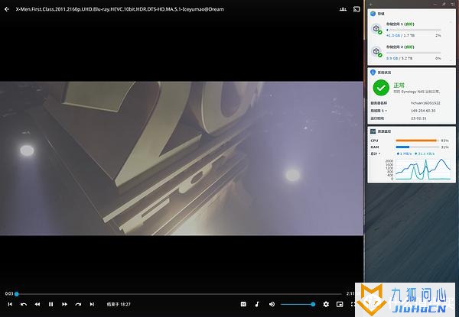This screenshot has width=459, height=317.
Task: Click the IP address 169.254.60.30
Action: tap(423, 111)
